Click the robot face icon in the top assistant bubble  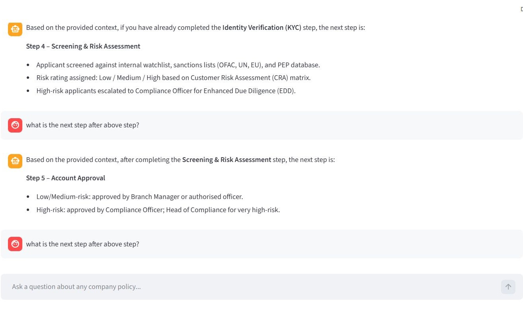pyautogui.click(x=15, y=29)
